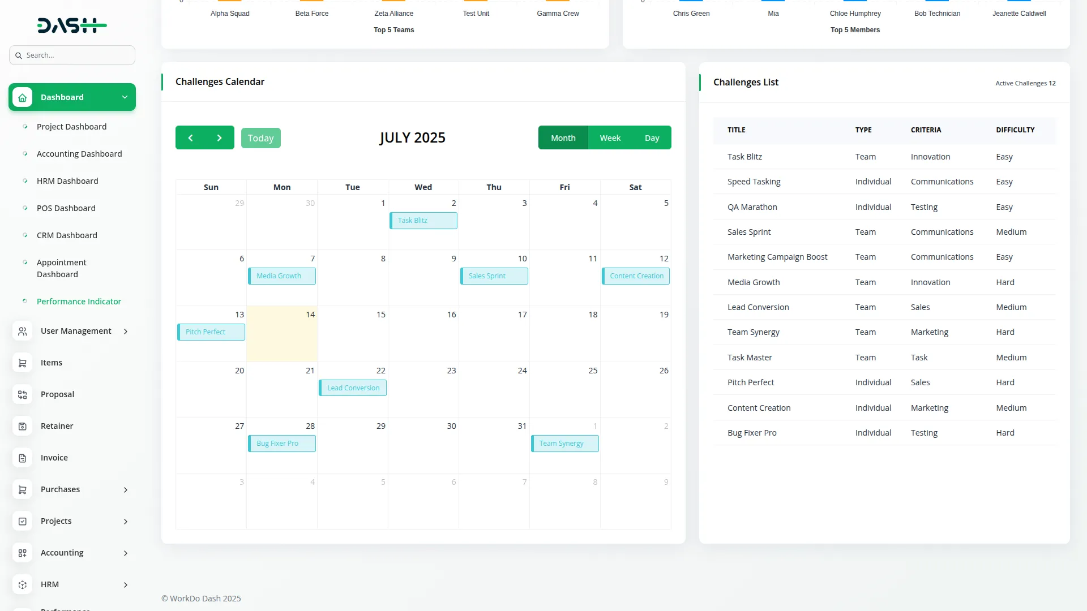Switch calendar to Week view
The height and width of the screenshot is (611, 1087).
click(x=610, y=138)
